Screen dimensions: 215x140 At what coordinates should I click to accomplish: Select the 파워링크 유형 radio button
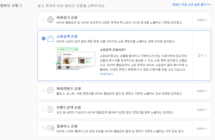(44, 20)
